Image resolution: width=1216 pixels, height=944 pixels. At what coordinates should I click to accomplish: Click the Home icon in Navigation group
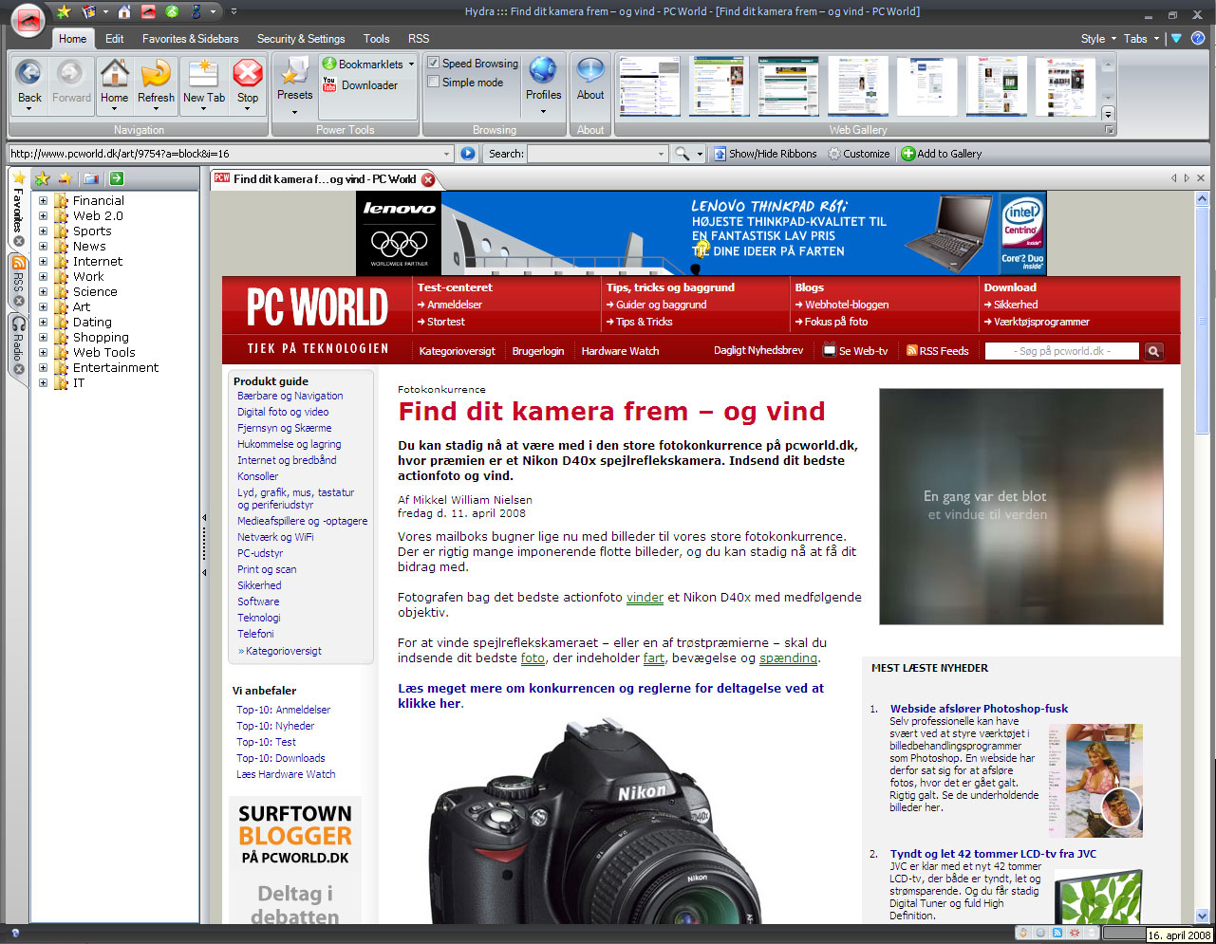[114, 76]
